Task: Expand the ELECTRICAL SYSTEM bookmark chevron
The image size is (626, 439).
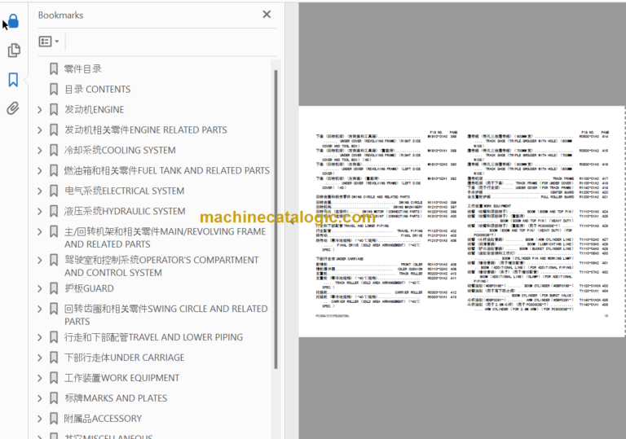Action: [39, 191]
